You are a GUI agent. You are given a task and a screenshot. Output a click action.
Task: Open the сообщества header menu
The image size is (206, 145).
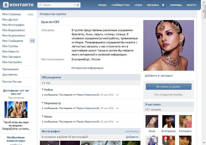(x=121, y=5)
